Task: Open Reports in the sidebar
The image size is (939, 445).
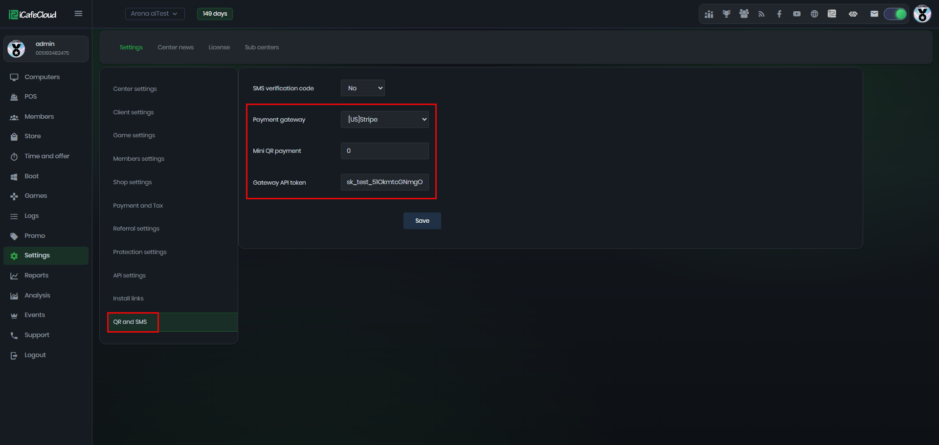Action: 46,275
